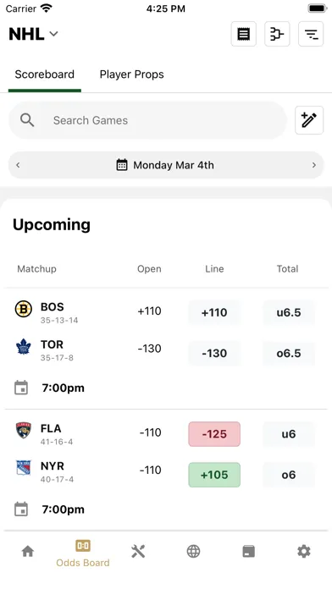Go to next day with right chevron

pyautogui.click(x=314, y=165)
